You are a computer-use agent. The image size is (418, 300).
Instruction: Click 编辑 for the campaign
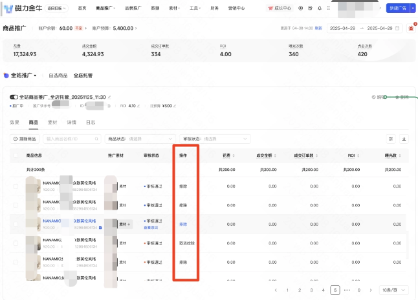(378, 97)
